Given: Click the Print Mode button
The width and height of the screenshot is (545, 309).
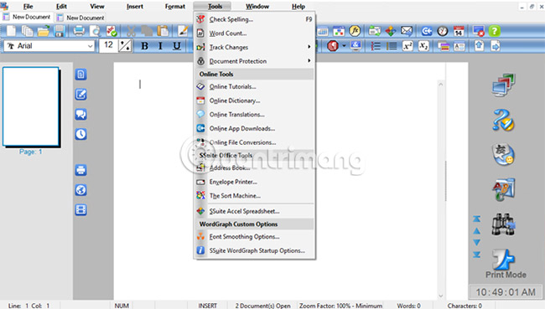Looking at the screenshot, I should pos(505,264).
